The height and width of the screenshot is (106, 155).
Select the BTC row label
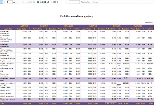coord(2,71)
